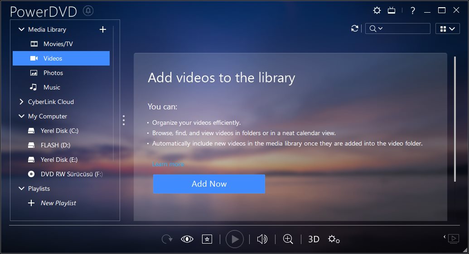Click the content panel vertical scrollbar
This screenshot has width=469, height=254.
tap(455, 119)
